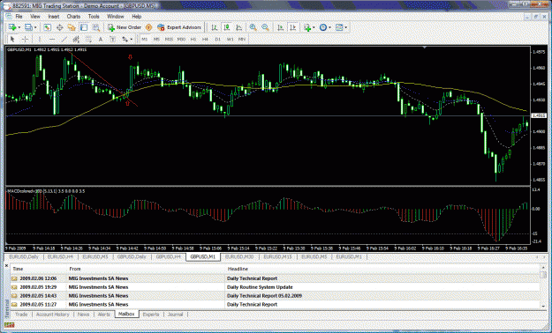The image size is (552, 333).
Task: Click the New Chart toolbar icon
Action: pyautogui.click(x=12, y=27)
